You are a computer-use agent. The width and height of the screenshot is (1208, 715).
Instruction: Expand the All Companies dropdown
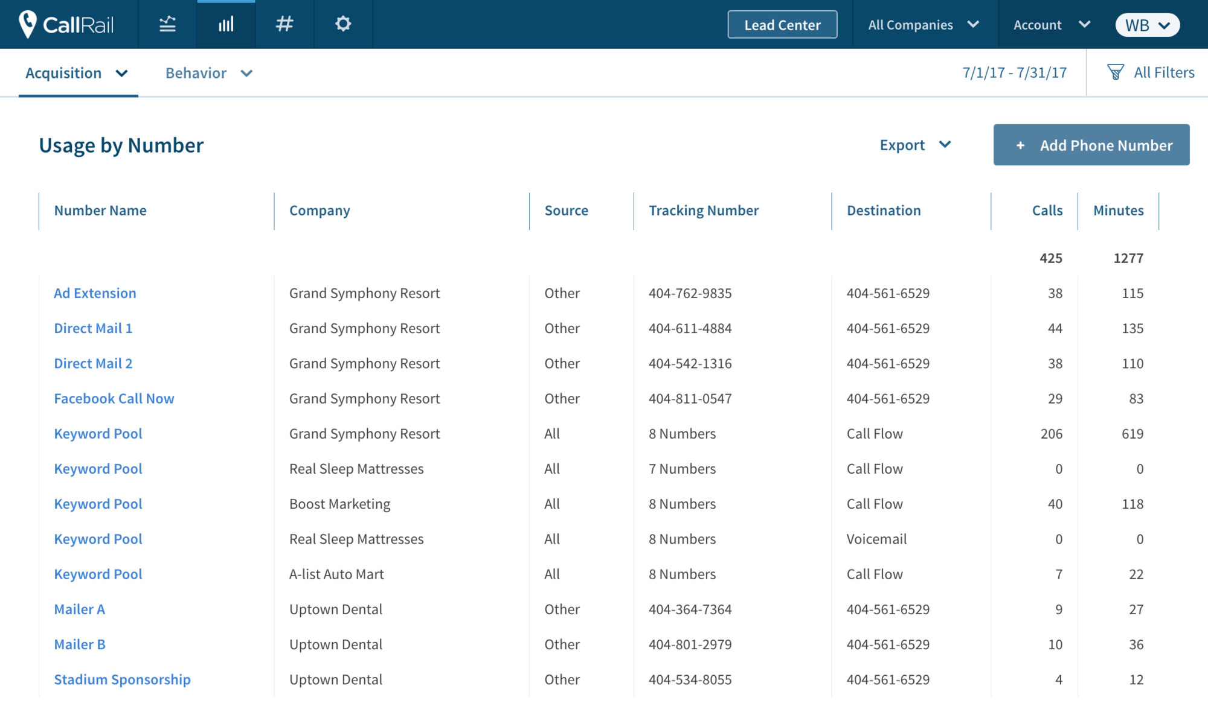coord(922,25)
